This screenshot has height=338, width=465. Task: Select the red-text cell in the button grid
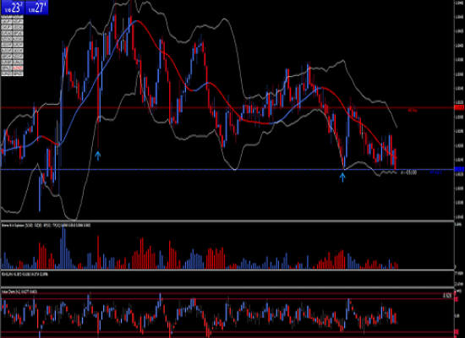point(18,68)
